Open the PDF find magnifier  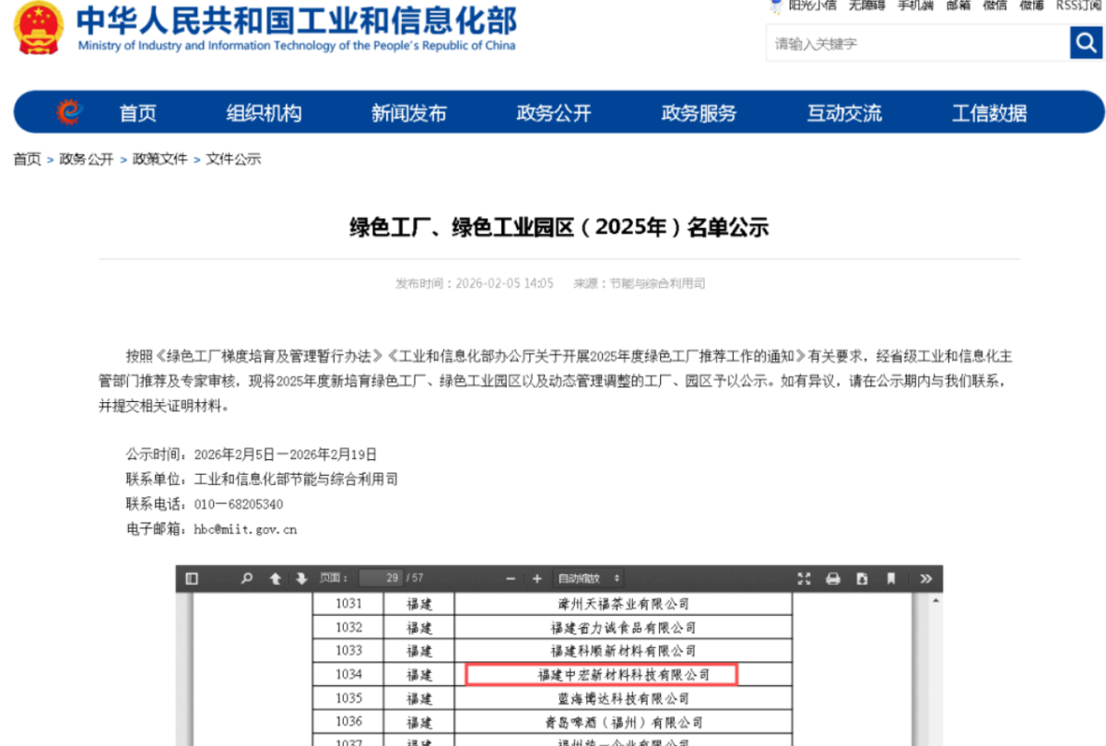pos(246,578)
